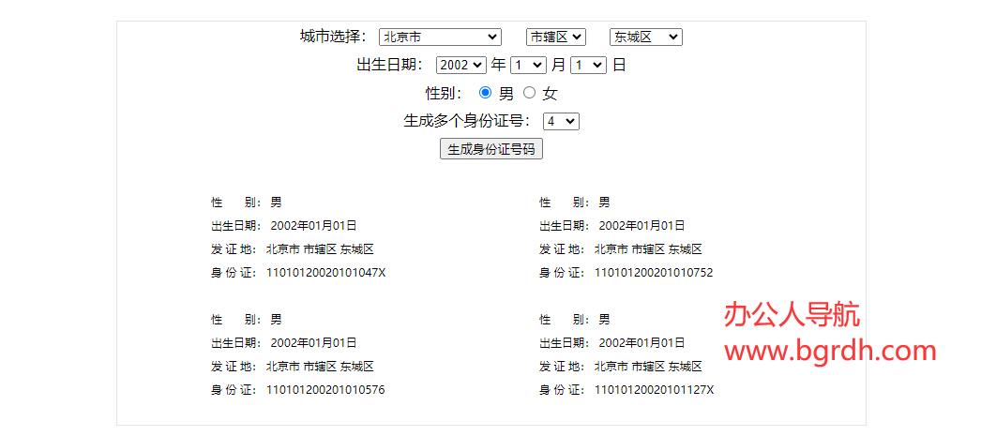Screen dimensions: 981x436
Task: Open the 东城区 district dropdown
Action: 645,37
